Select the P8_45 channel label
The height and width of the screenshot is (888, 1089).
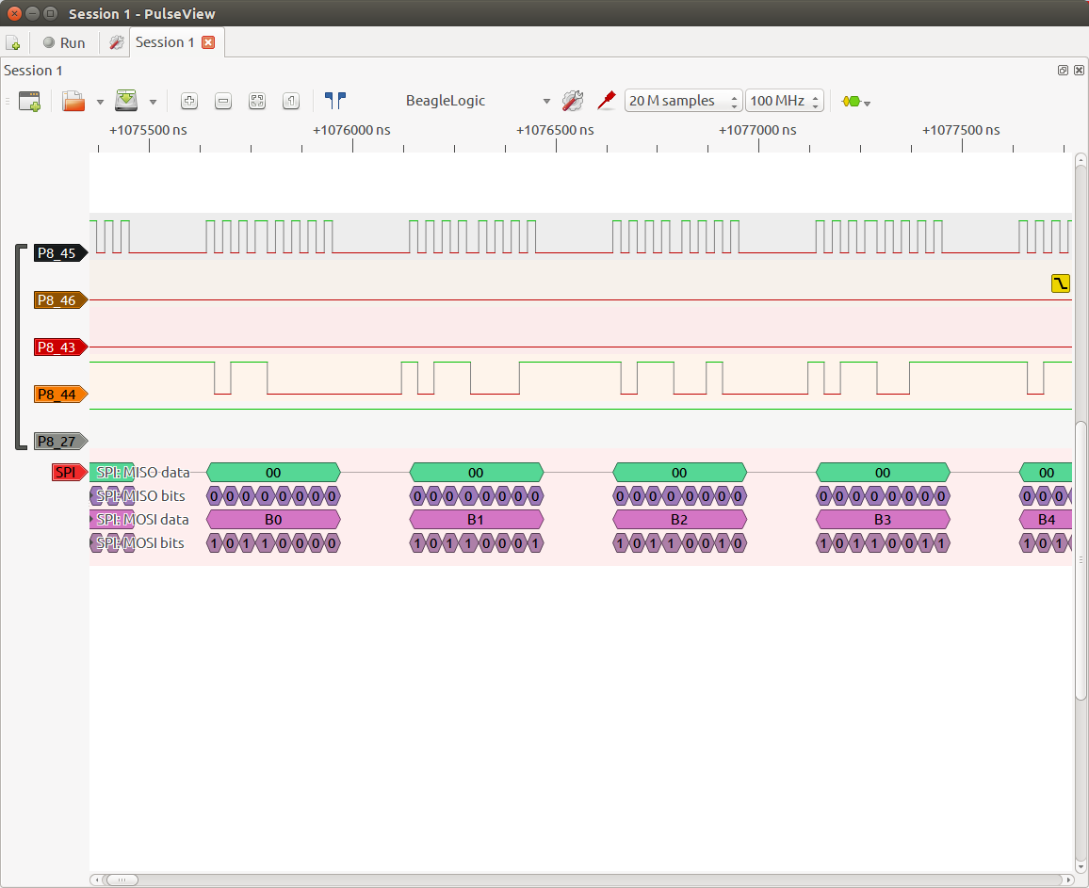coord(59,252)
